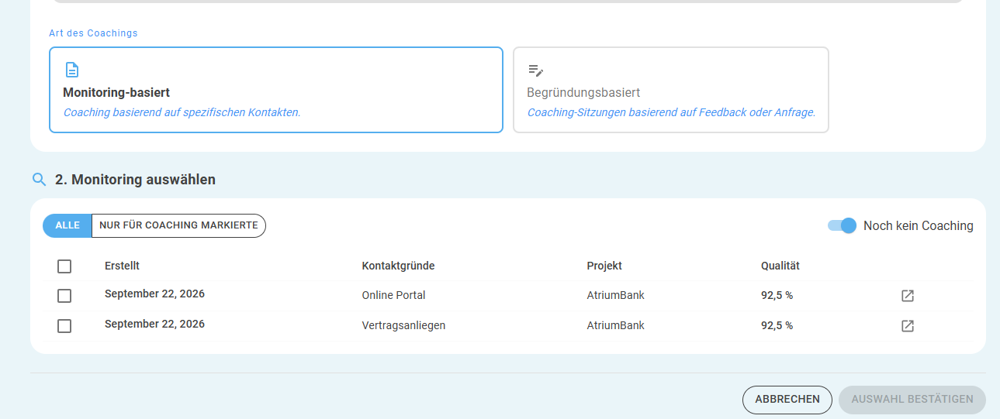Click the Projekt column header
The image size is (1000, 419).
tap(604, 266)
